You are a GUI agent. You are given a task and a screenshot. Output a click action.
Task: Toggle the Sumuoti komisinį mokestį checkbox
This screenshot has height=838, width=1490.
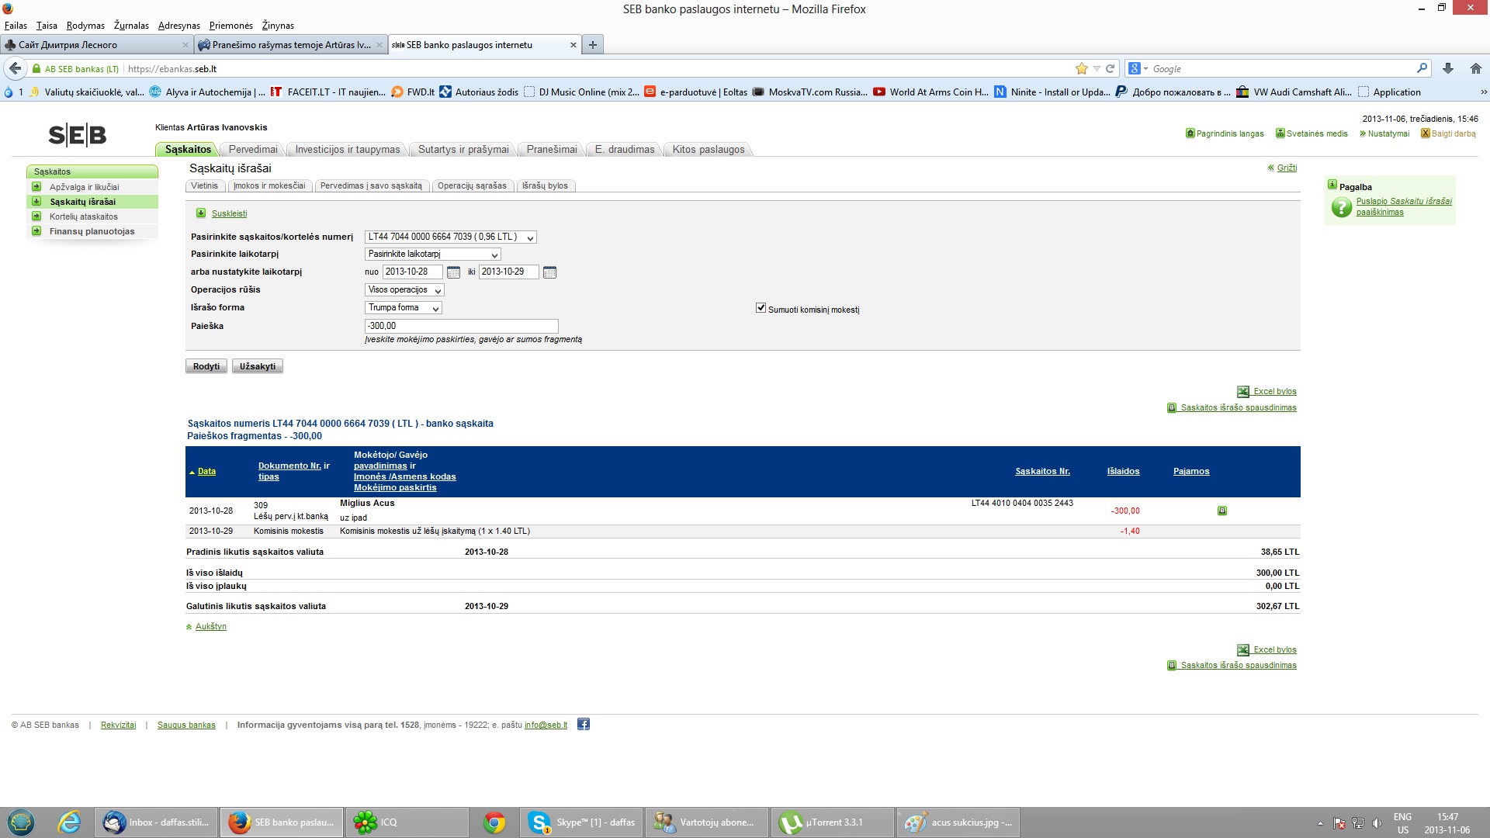click(x=761, y=308)
